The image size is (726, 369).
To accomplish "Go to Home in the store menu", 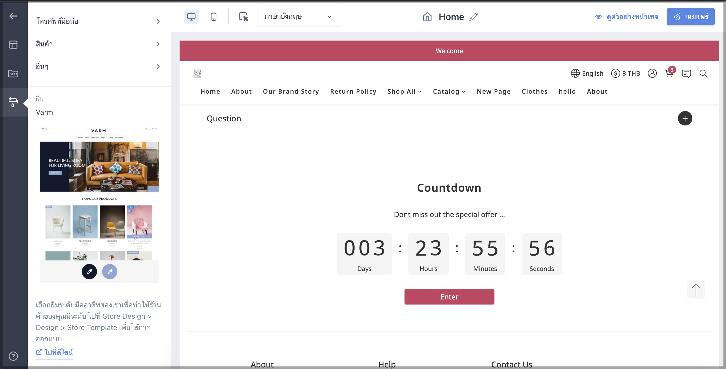I will click(x=210, y=91).
